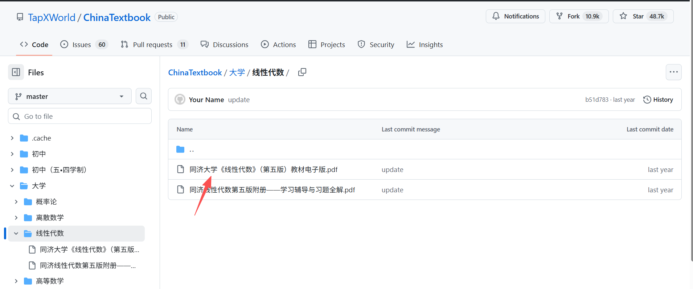Viewport: 693px width, 289px height.
Task: Click file icon of 学习辅导与习题全解.pdf row
Action: coord(180,189)
